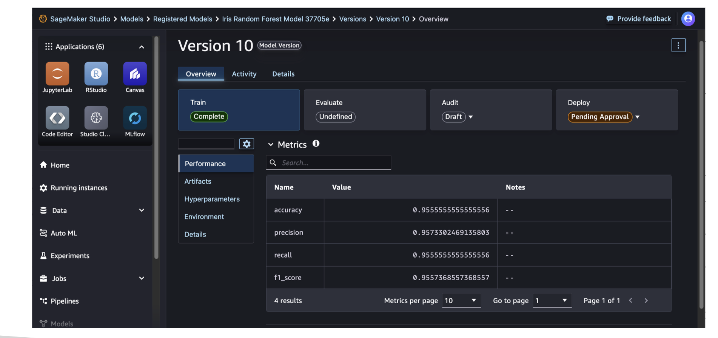
Task: Open Studio Classic application icon
Action: 96,118
